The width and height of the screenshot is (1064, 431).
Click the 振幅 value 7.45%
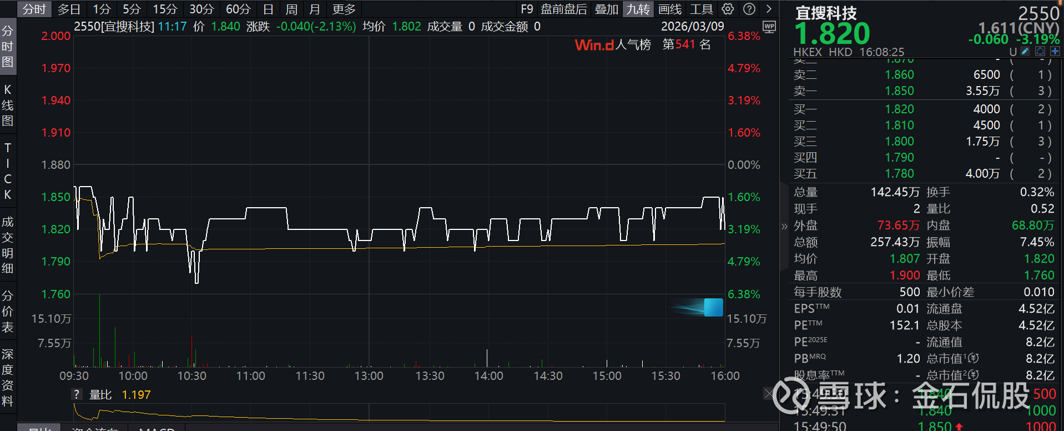tap(1037, 242)
